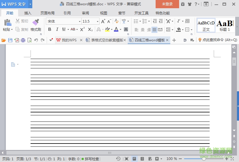Click the zoom slider handle
This screenshot has height=162, width=239.
(204, 159)
